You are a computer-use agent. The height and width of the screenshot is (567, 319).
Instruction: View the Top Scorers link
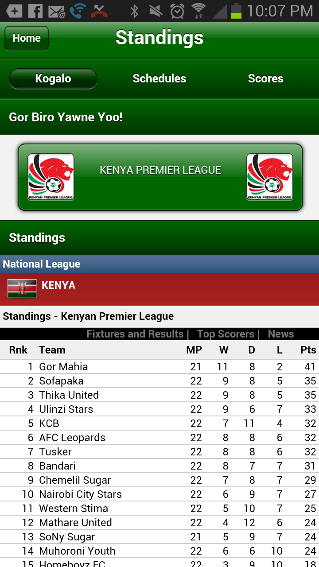[226, 334]
